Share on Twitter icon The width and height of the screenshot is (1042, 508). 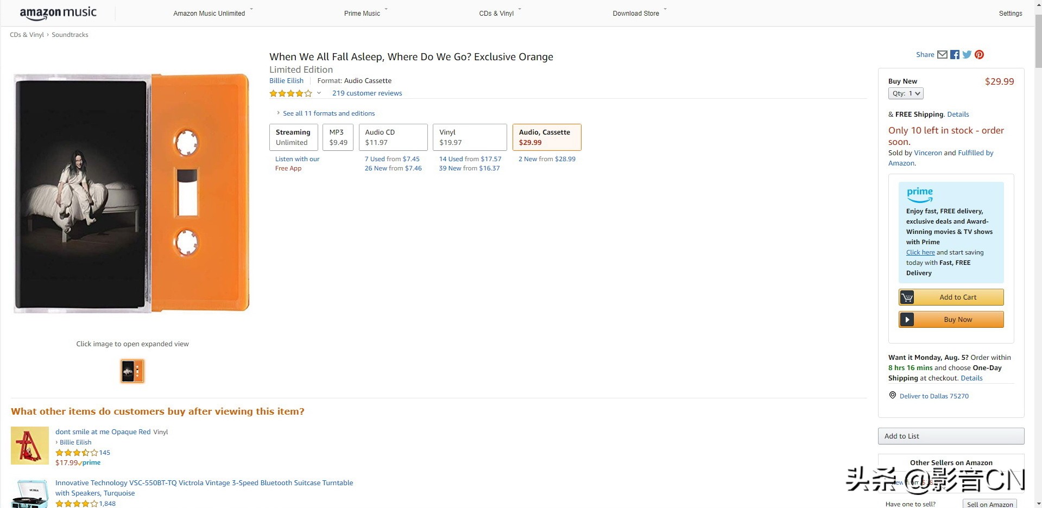[967, 54]
